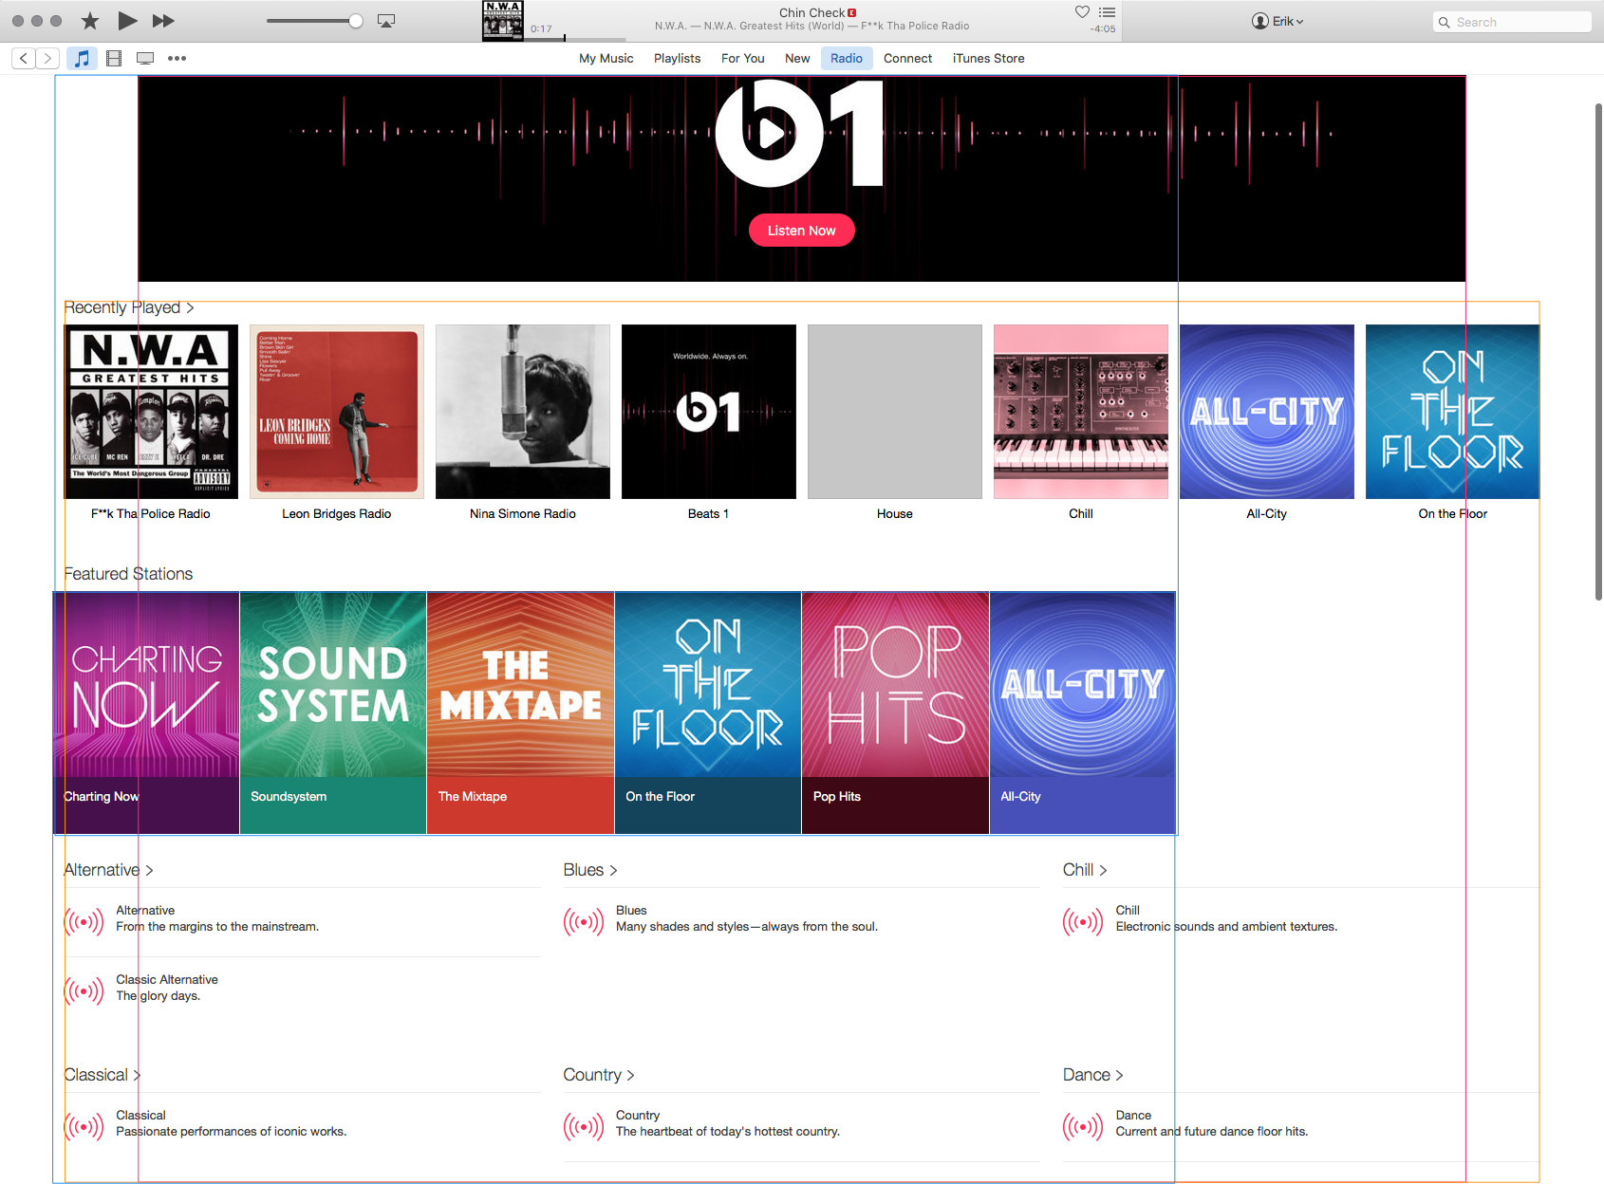
Task: Click the vertical page scrollbar
Action: [x=1598, y=351]
